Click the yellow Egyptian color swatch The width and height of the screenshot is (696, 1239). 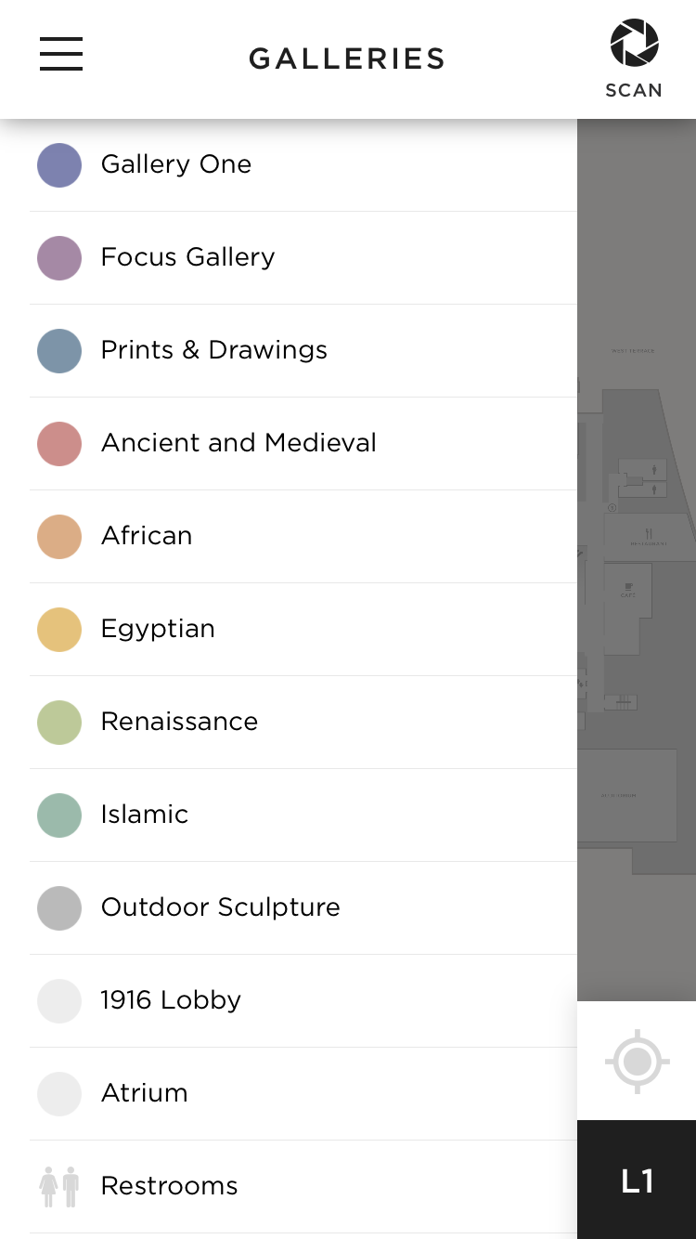coord(59,630)
